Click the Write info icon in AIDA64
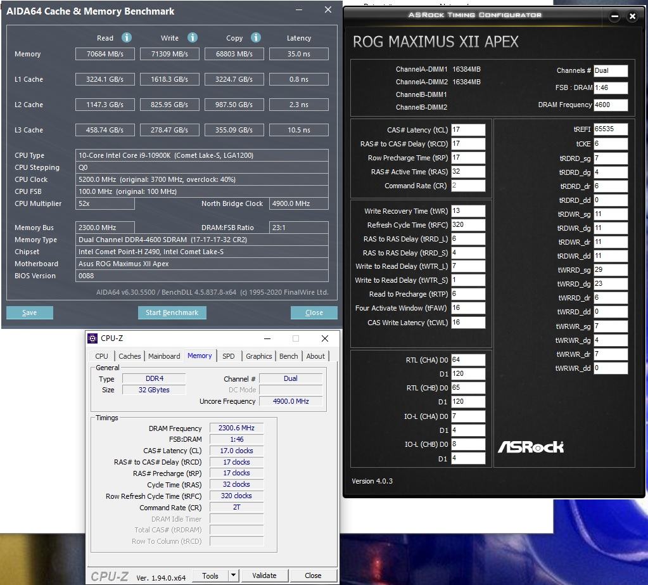 point(192,37)
